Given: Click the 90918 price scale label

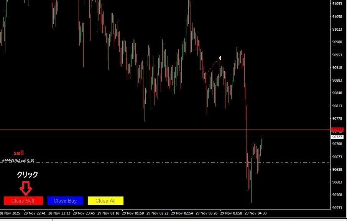Looking at the screenshot, I should [337, 67].
